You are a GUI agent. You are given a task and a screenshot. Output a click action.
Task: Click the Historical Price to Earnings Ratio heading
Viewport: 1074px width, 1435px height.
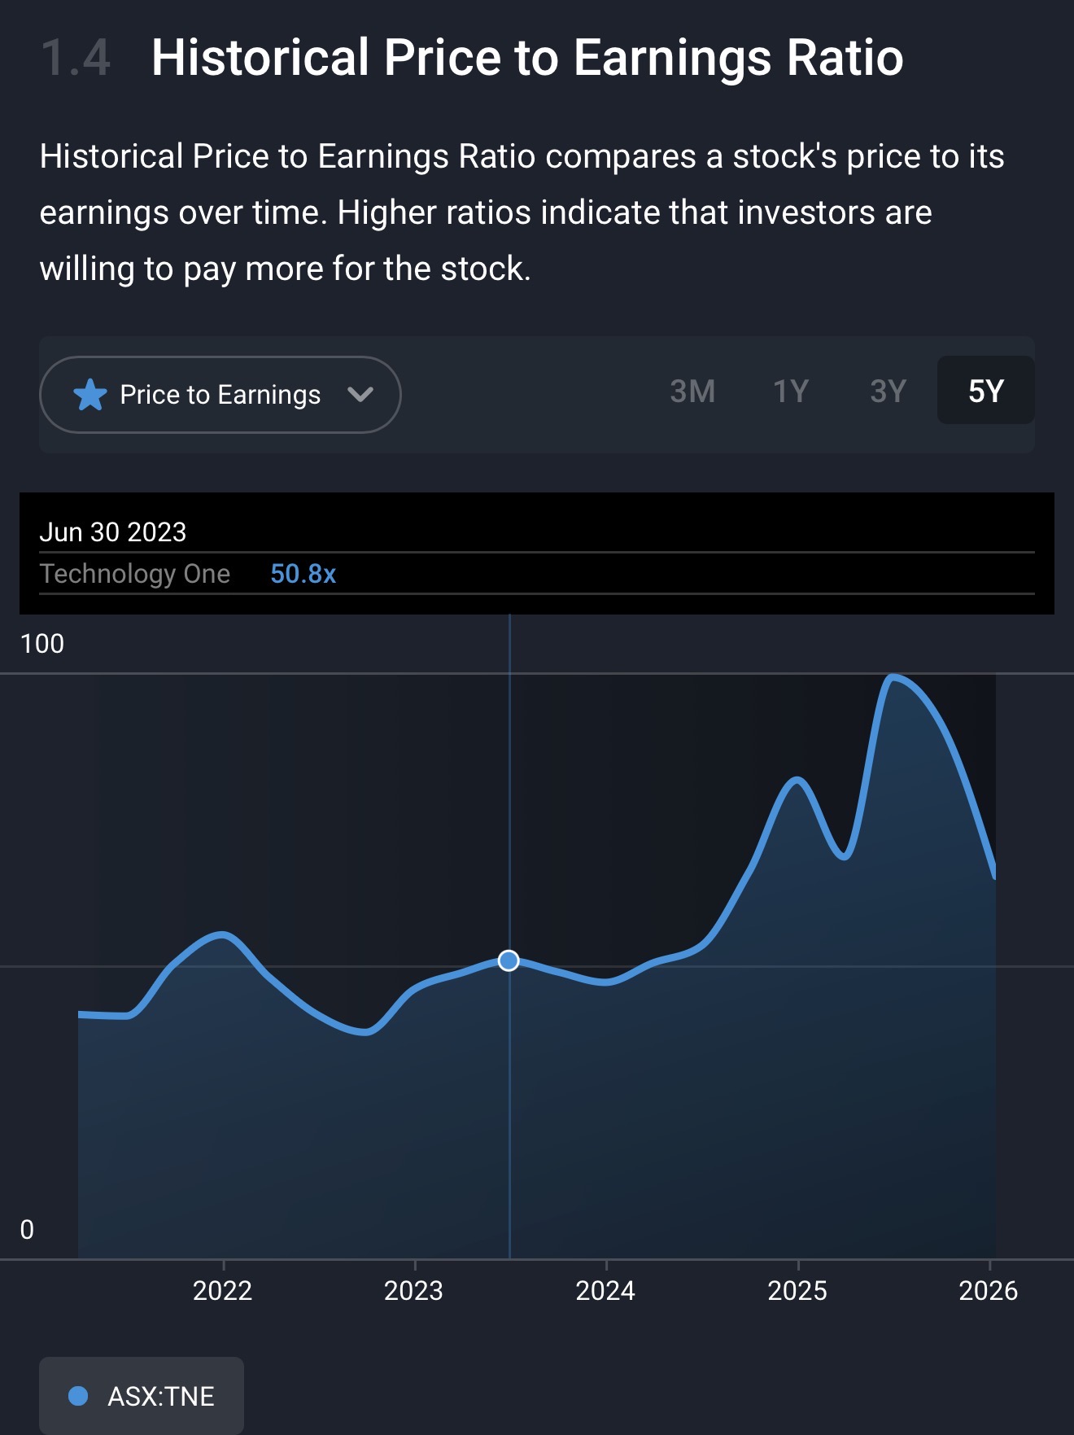pyautogui.click(x=527, y=58)
